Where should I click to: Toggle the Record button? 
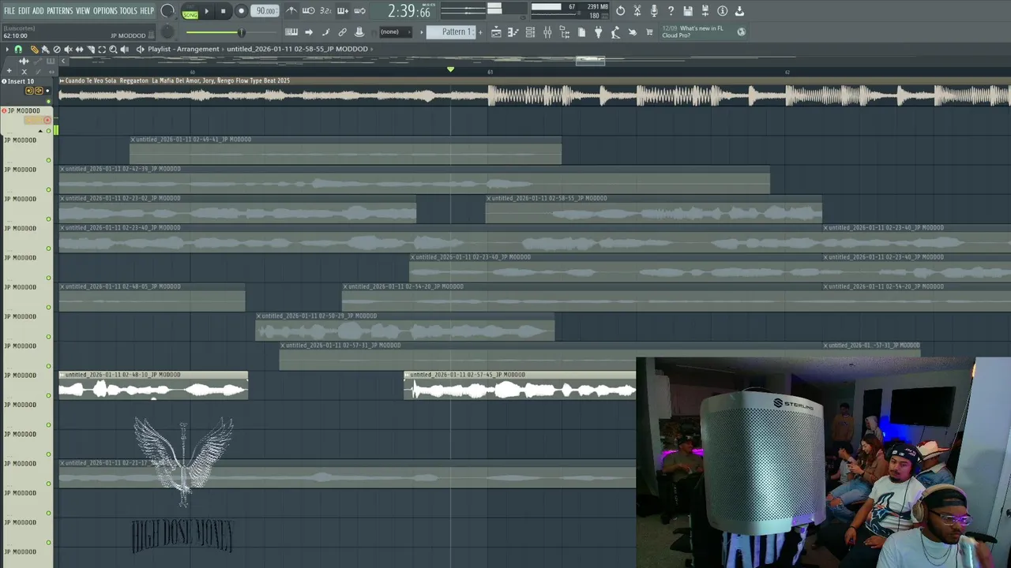[241, 11]
